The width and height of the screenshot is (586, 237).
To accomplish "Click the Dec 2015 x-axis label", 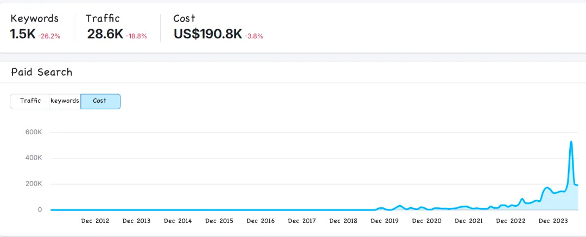I will point(219,221).
